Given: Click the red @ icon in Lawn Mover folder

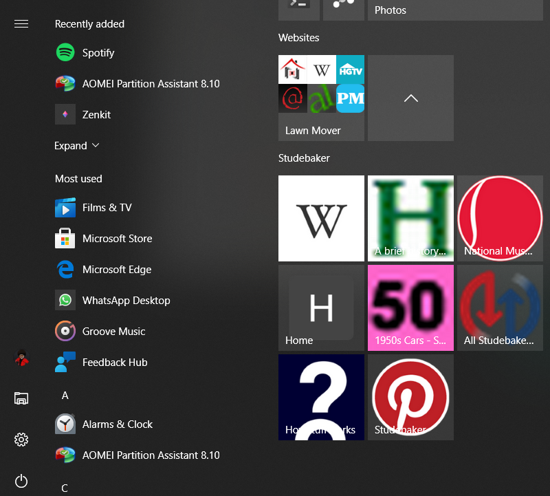Looking at the screenshot, I should tap(293, 98).
